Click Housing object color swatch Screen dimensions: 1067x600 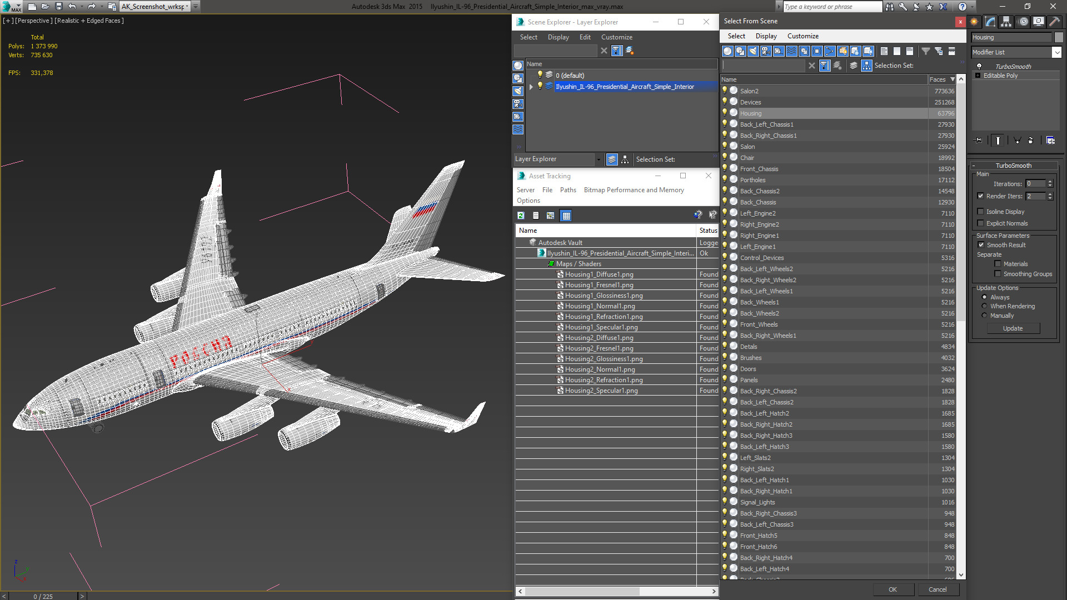coord(1059,37)
